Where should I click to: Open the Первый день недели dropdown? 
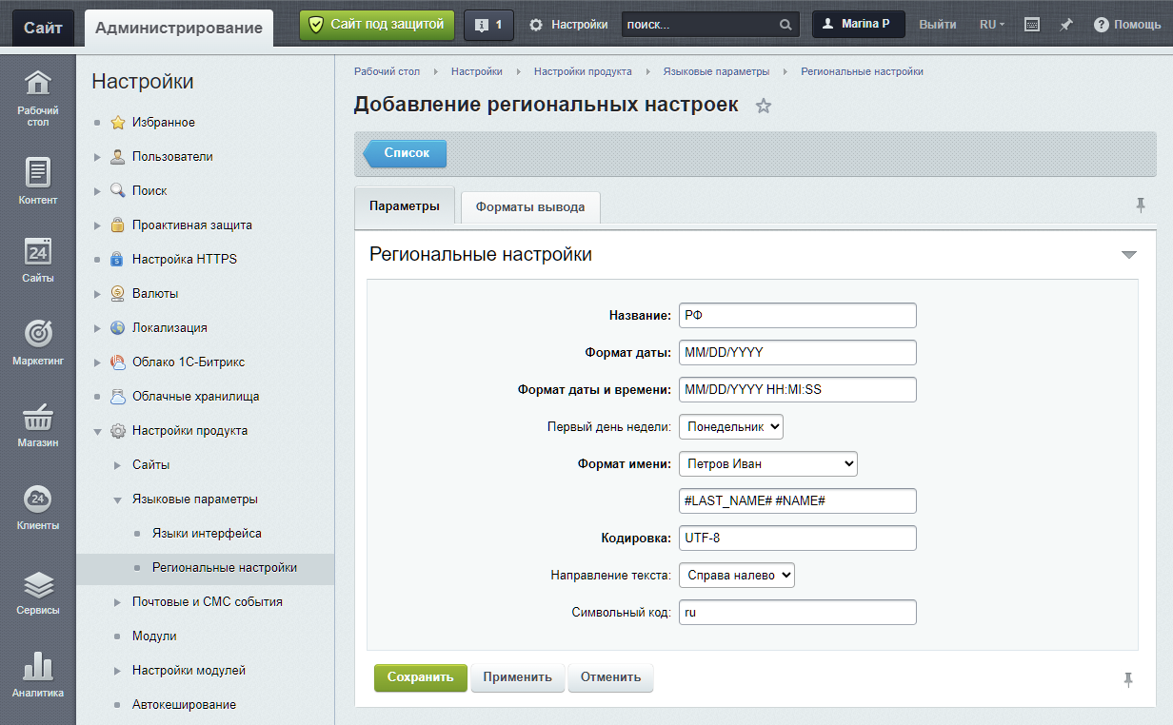(x=731, y=427)
